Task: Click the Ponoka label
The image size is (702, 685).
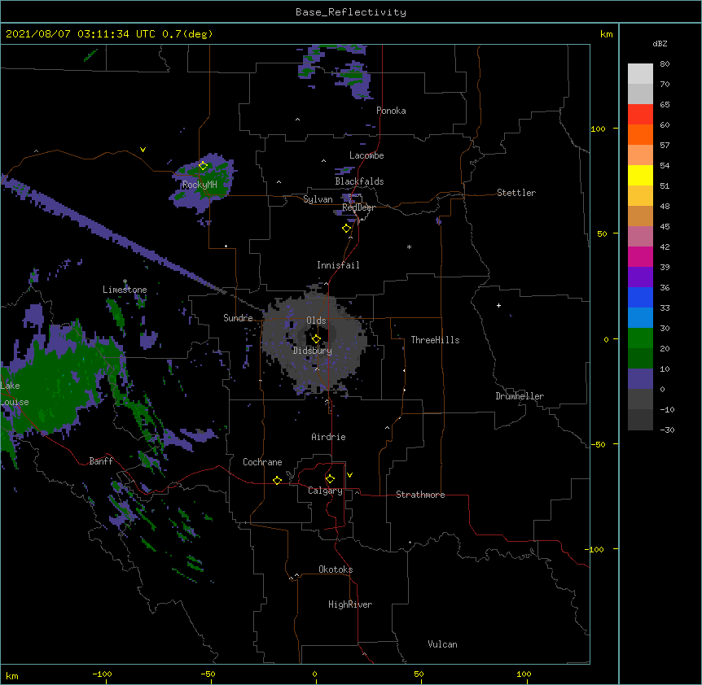Action: click(391, 111)
